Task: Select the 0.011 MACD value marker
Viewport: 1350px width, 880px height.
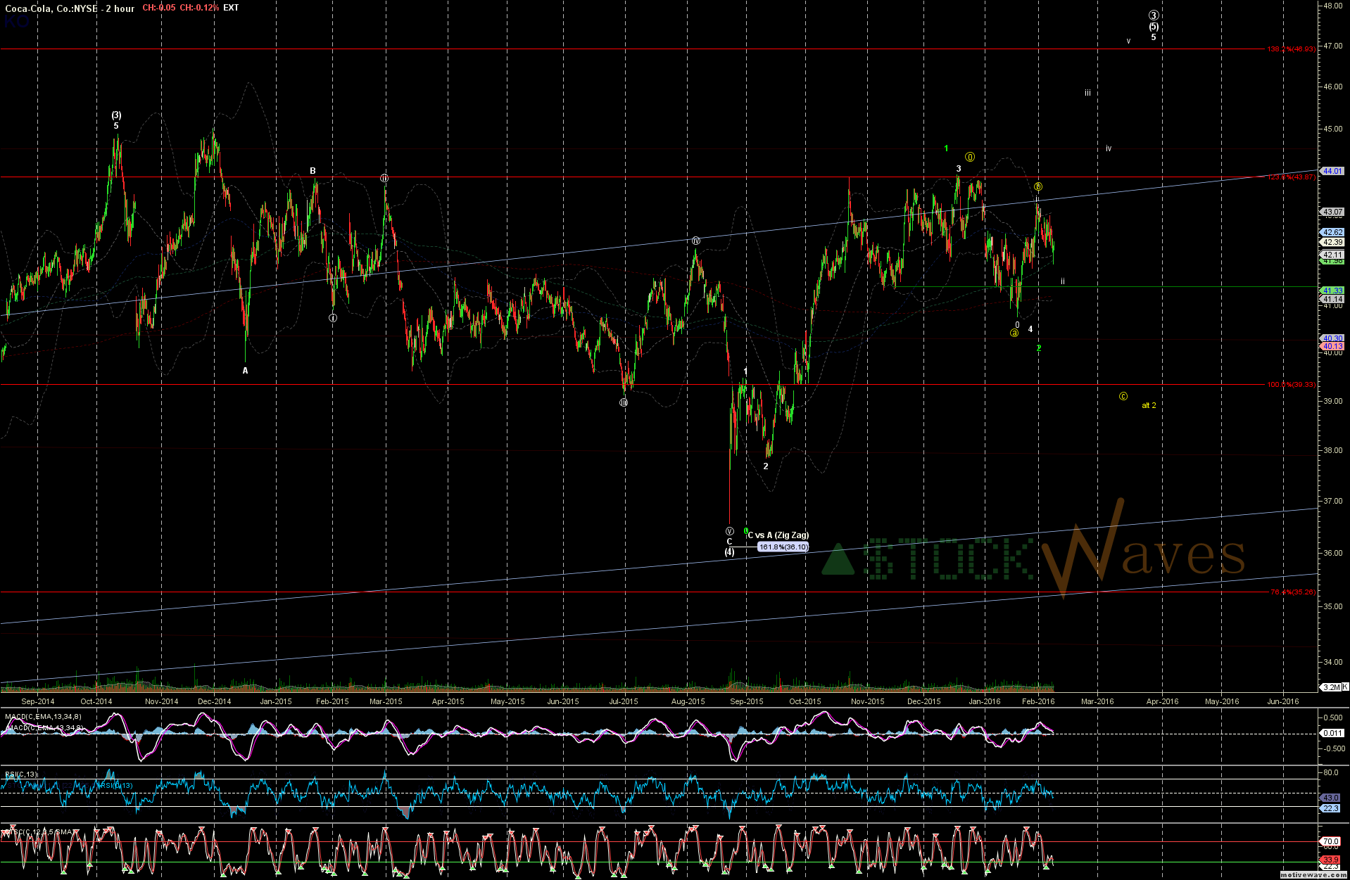Action: click(1332, 733)
